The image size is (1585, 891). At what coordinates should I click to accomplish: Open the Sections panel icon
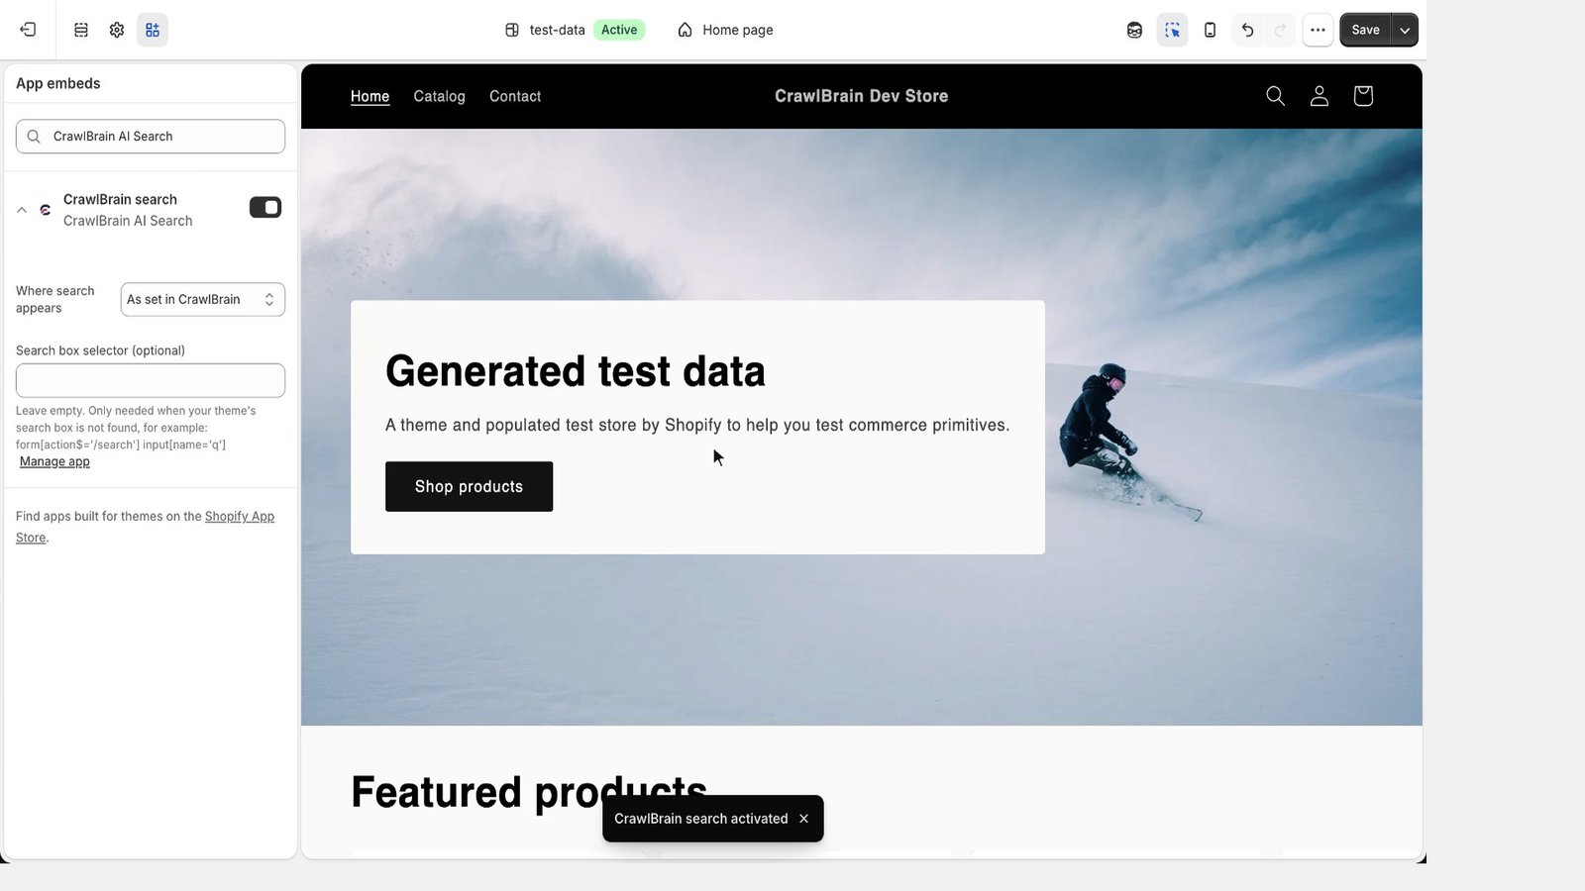coord(81,30)
